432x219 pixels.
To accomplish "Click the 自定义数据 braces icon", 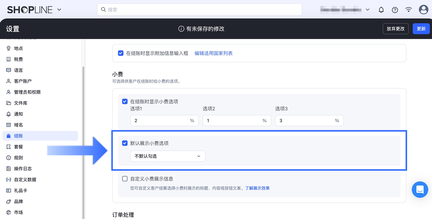I will pos(9,179).
